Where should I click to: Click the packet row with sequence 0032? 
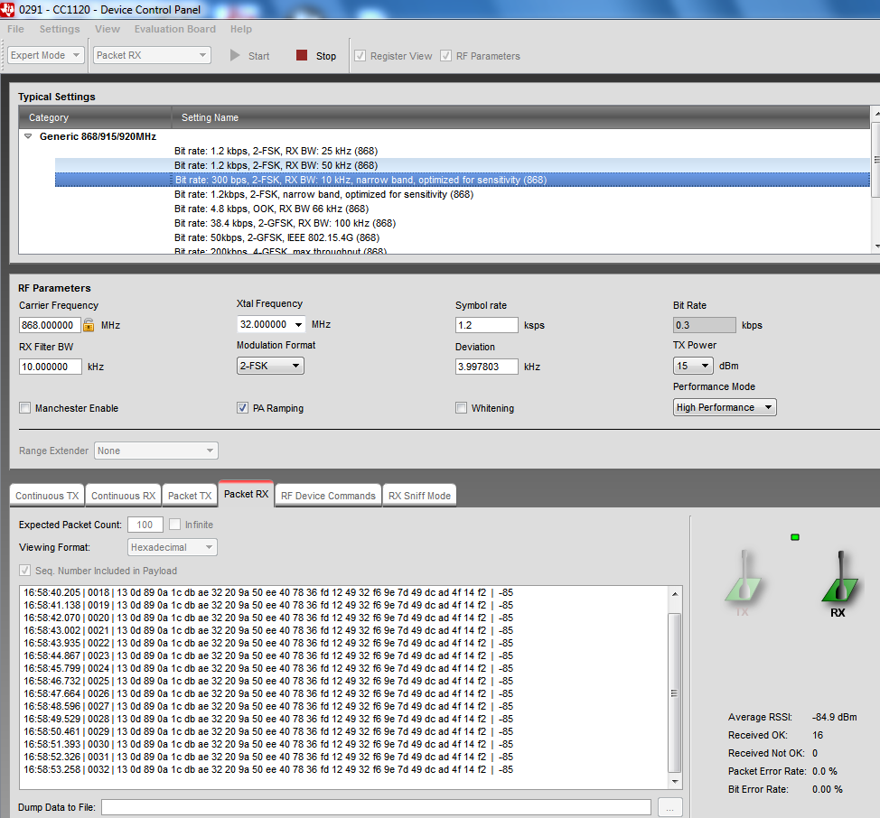[x=268, y=769]
